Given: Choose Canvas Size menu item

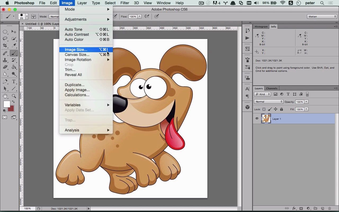Looking at the screenshot, I should (86, 55).
